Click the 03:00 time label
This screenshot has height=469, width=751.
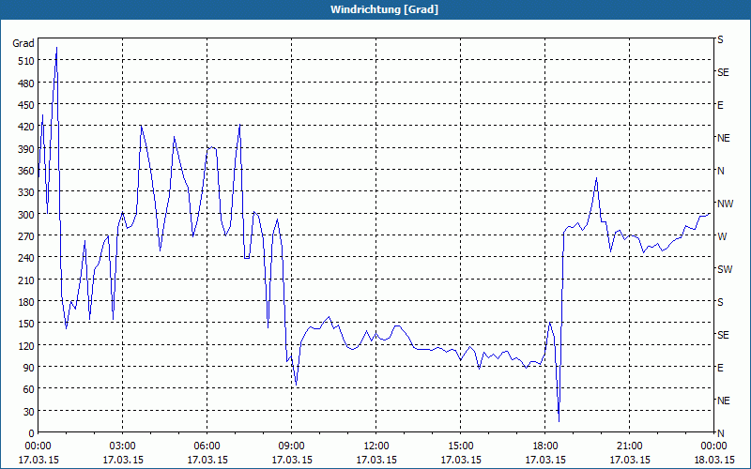pos(123,446)
